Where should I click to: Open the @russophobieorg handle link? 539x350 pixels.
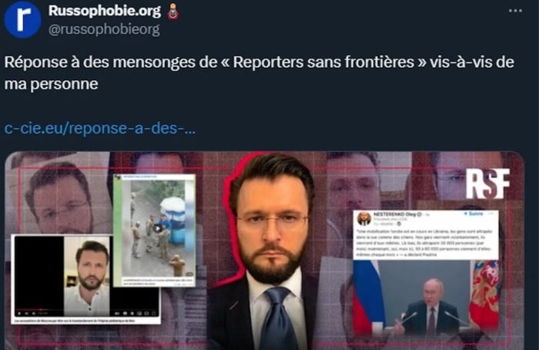pos(104,29)
